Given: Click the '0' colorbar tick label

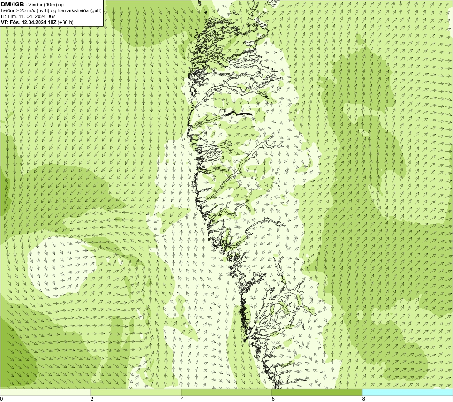Looking at the screenshot, I should (1, 399).
